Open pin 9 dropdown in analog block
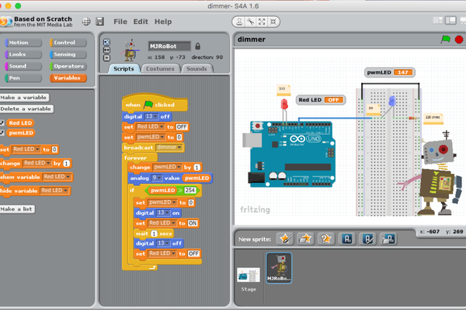This screenshot has height=310, width=466. [157, 178]
